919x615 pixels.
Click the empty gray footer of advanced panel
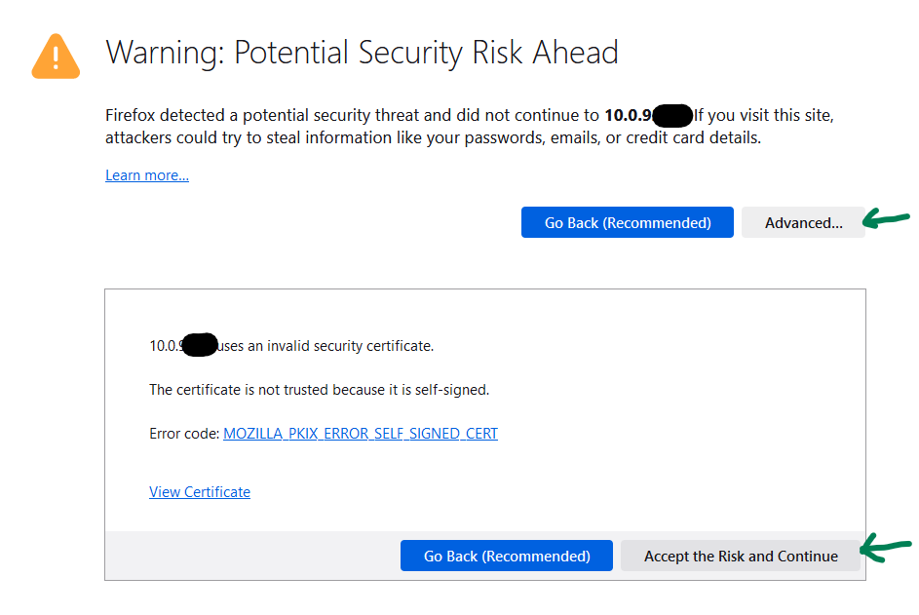pyautogui.click(x=252, y=556)
